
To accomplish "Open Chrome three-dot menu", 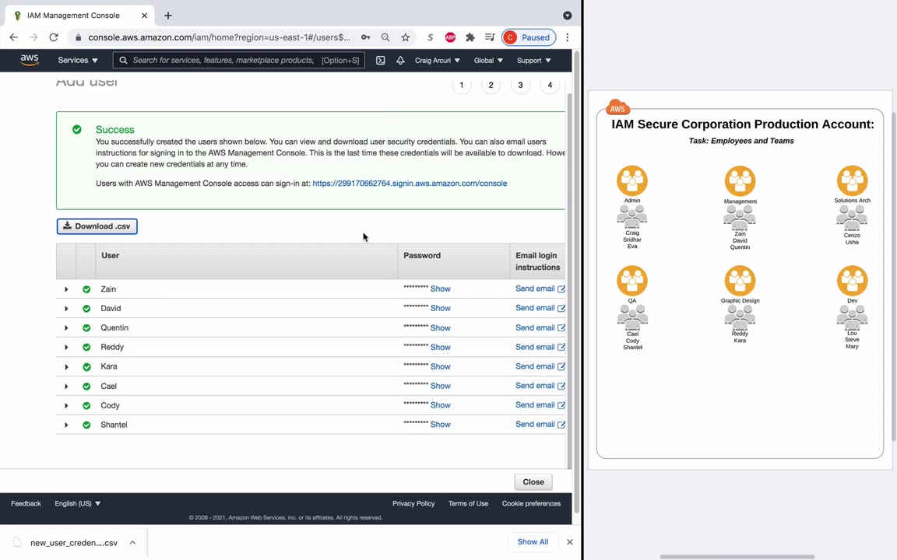I will (568, 37).
